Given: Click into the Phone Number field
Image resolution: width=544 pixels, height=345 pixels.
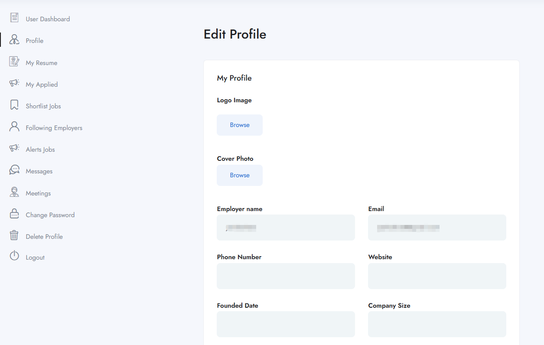Looking at the screenshot, I should (286, 276).
